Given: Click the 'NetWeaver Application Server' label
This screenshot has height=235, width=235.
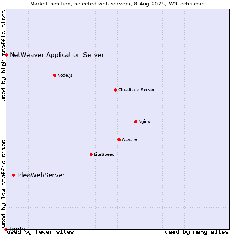Looking at the screenshot, I should coord(57,55).
